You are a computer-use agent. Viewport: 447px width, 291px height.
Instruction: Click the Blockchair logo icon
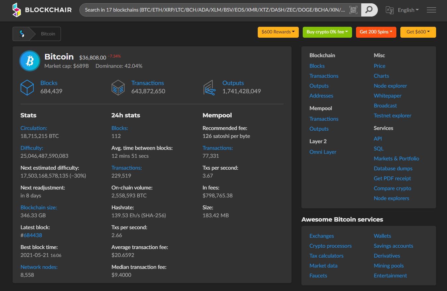(x=17, y=10)
